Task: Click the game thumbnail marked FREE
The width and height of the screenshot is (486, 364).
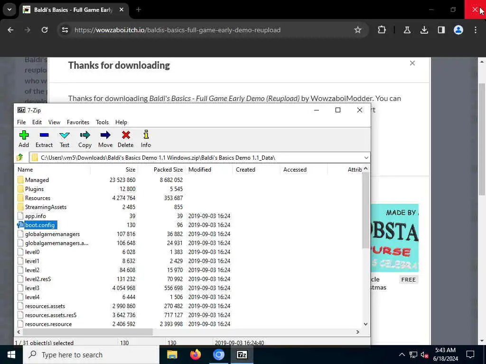Action: 394,238
